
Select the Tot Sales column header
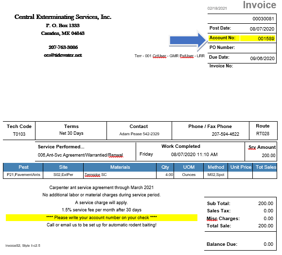[265, 167]
